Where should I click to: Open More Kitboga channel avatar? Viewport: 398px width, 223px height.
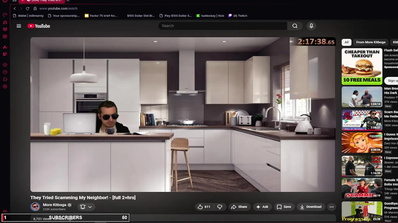[x=35, y=207]
